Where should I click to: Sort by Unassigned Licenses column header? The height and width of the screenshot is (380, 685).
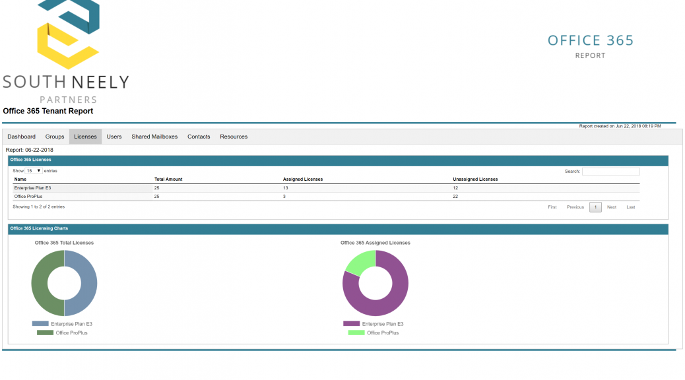pyautogui.click(x=475, y=179)
